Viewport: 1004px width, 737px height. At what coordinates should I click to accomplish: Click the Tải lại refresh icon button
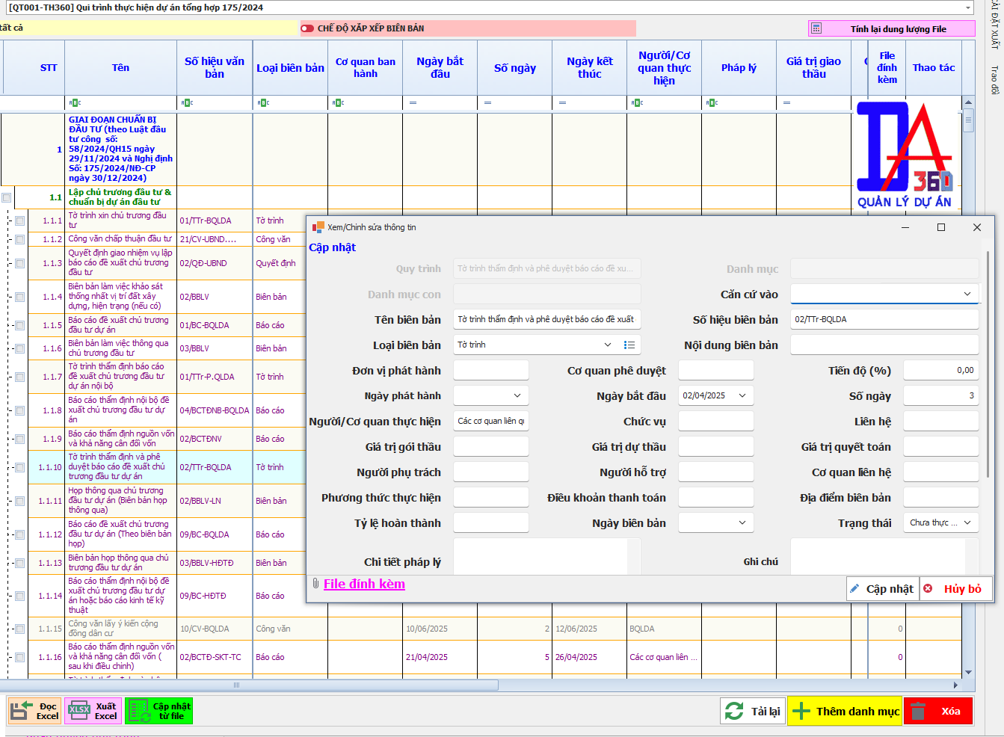pyautogui.click(x=734, y=711)
